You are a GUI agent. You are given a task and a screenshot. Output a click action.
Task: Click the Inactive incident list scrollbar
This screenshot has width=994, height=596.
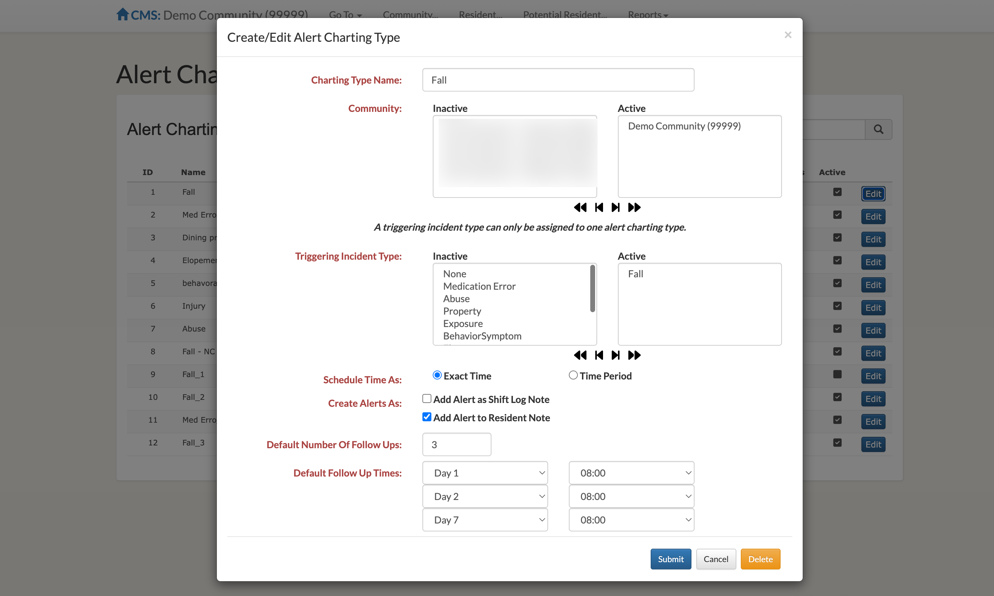click(592, 289)
